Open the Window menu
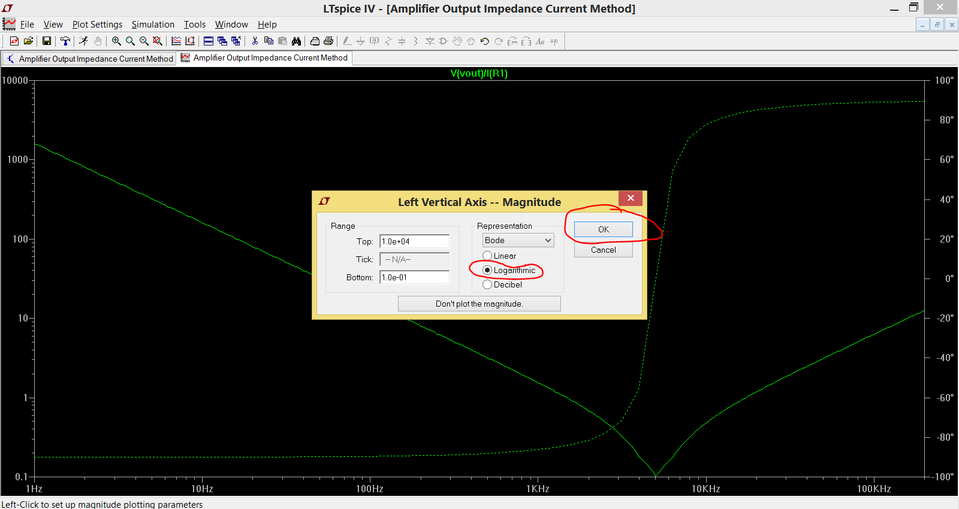959x509 pixels. click(231, 25)
